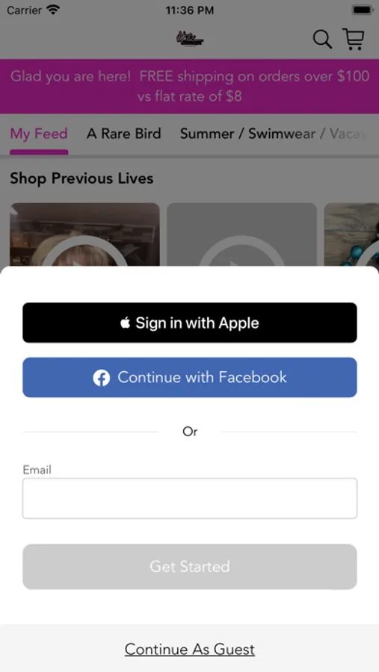Click the Facebook logo icon

102,378
